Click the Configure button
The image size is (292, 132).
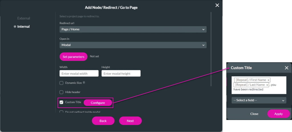click(x=98, y=103)
